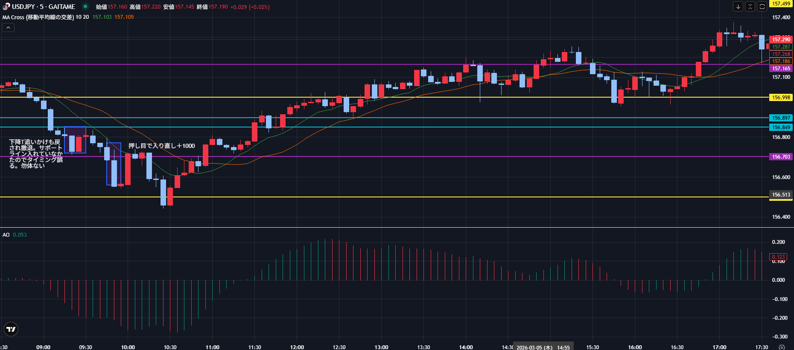Select the yellow 156.998 horizontal line label
794x350 pixels.
point(781,98)
